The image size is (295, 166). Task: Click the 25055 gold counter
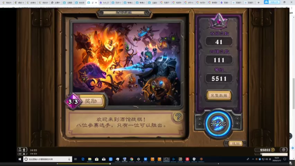(265, 150)
